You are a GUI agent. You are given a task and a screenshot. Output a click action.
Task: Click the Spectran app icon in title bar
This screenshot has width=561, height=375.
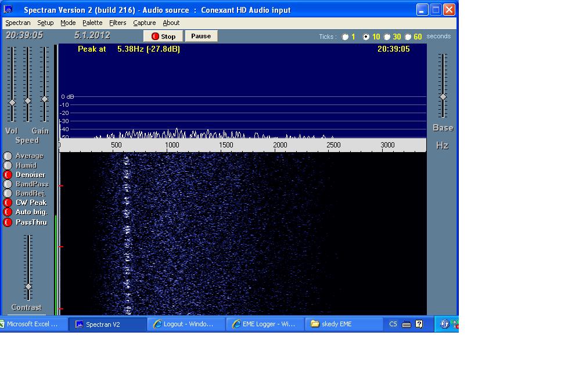[8, 9]
